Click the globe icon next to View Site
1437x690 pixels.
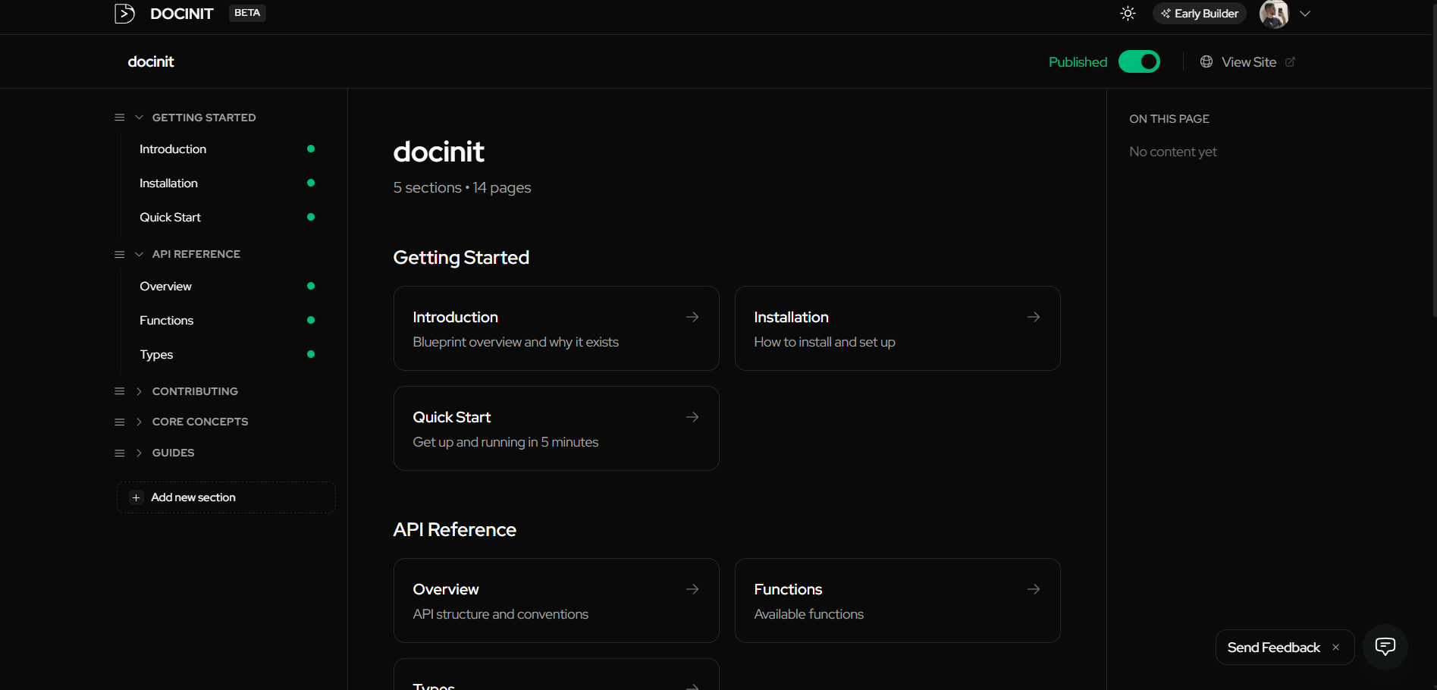coord(1206,61)
